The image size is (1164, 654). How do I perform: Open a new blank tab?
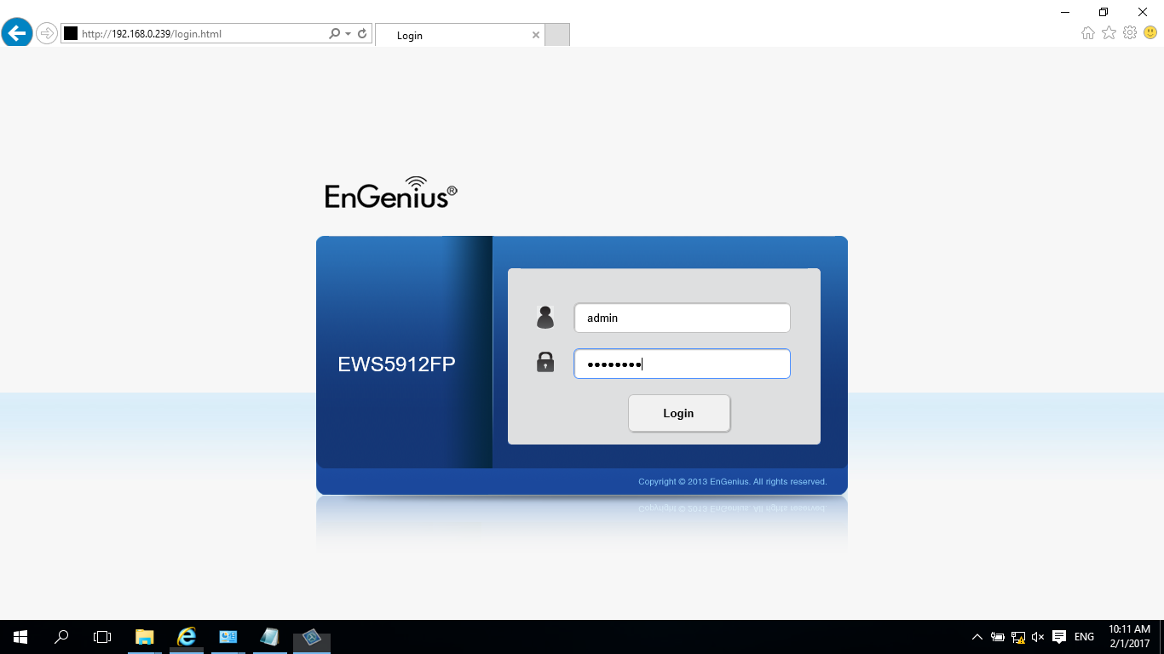[x=556, y=35]
